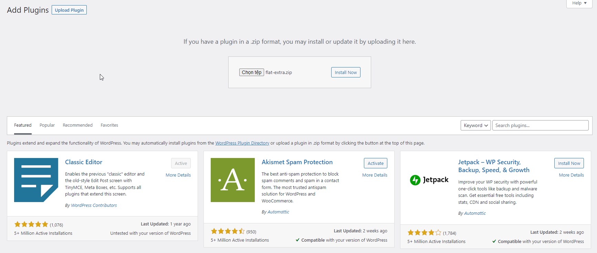
Task: Click the Upload Plugin button
Action: pos(69,10)
